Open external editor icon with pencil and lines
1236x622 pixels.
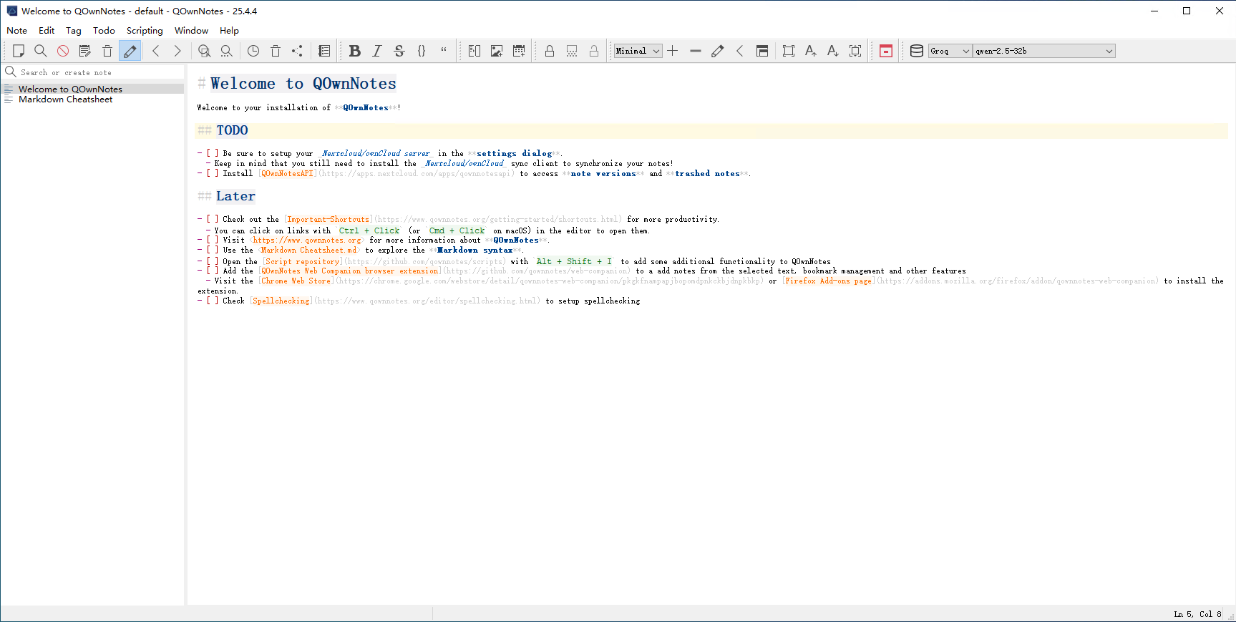point(85,51)
